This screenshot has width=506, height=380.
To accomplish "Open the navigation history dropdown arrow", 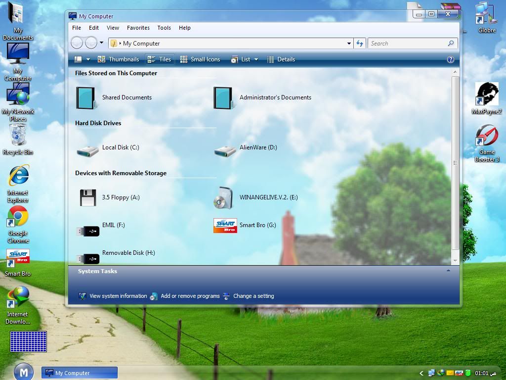I will coord(101,43).
